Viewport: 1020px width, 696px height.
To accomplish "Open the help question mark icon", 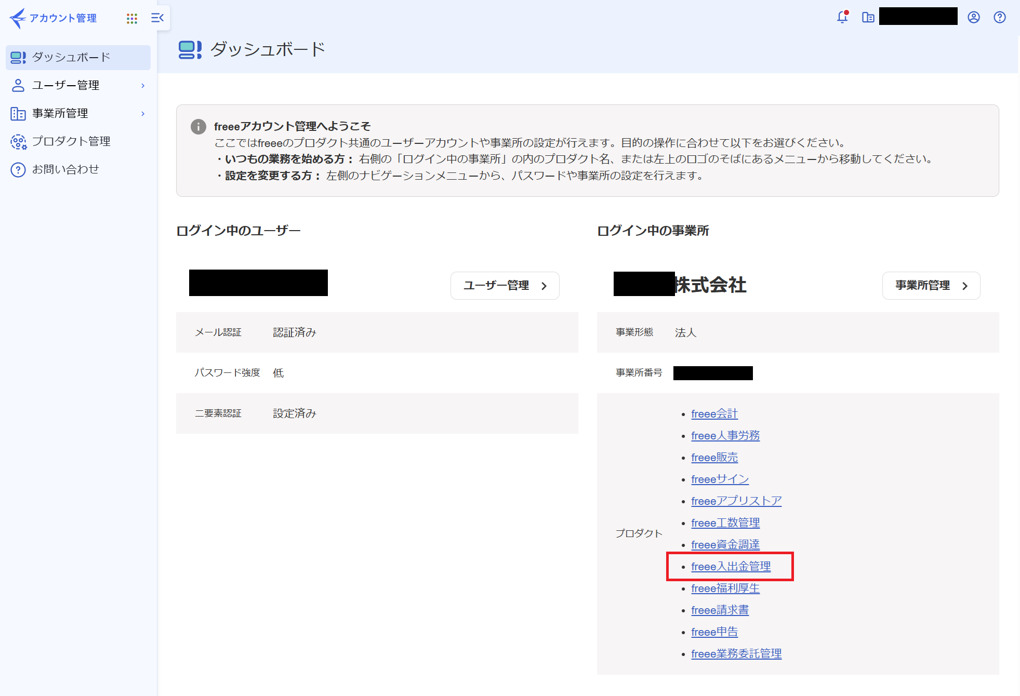I will (x=1000, y=18).
